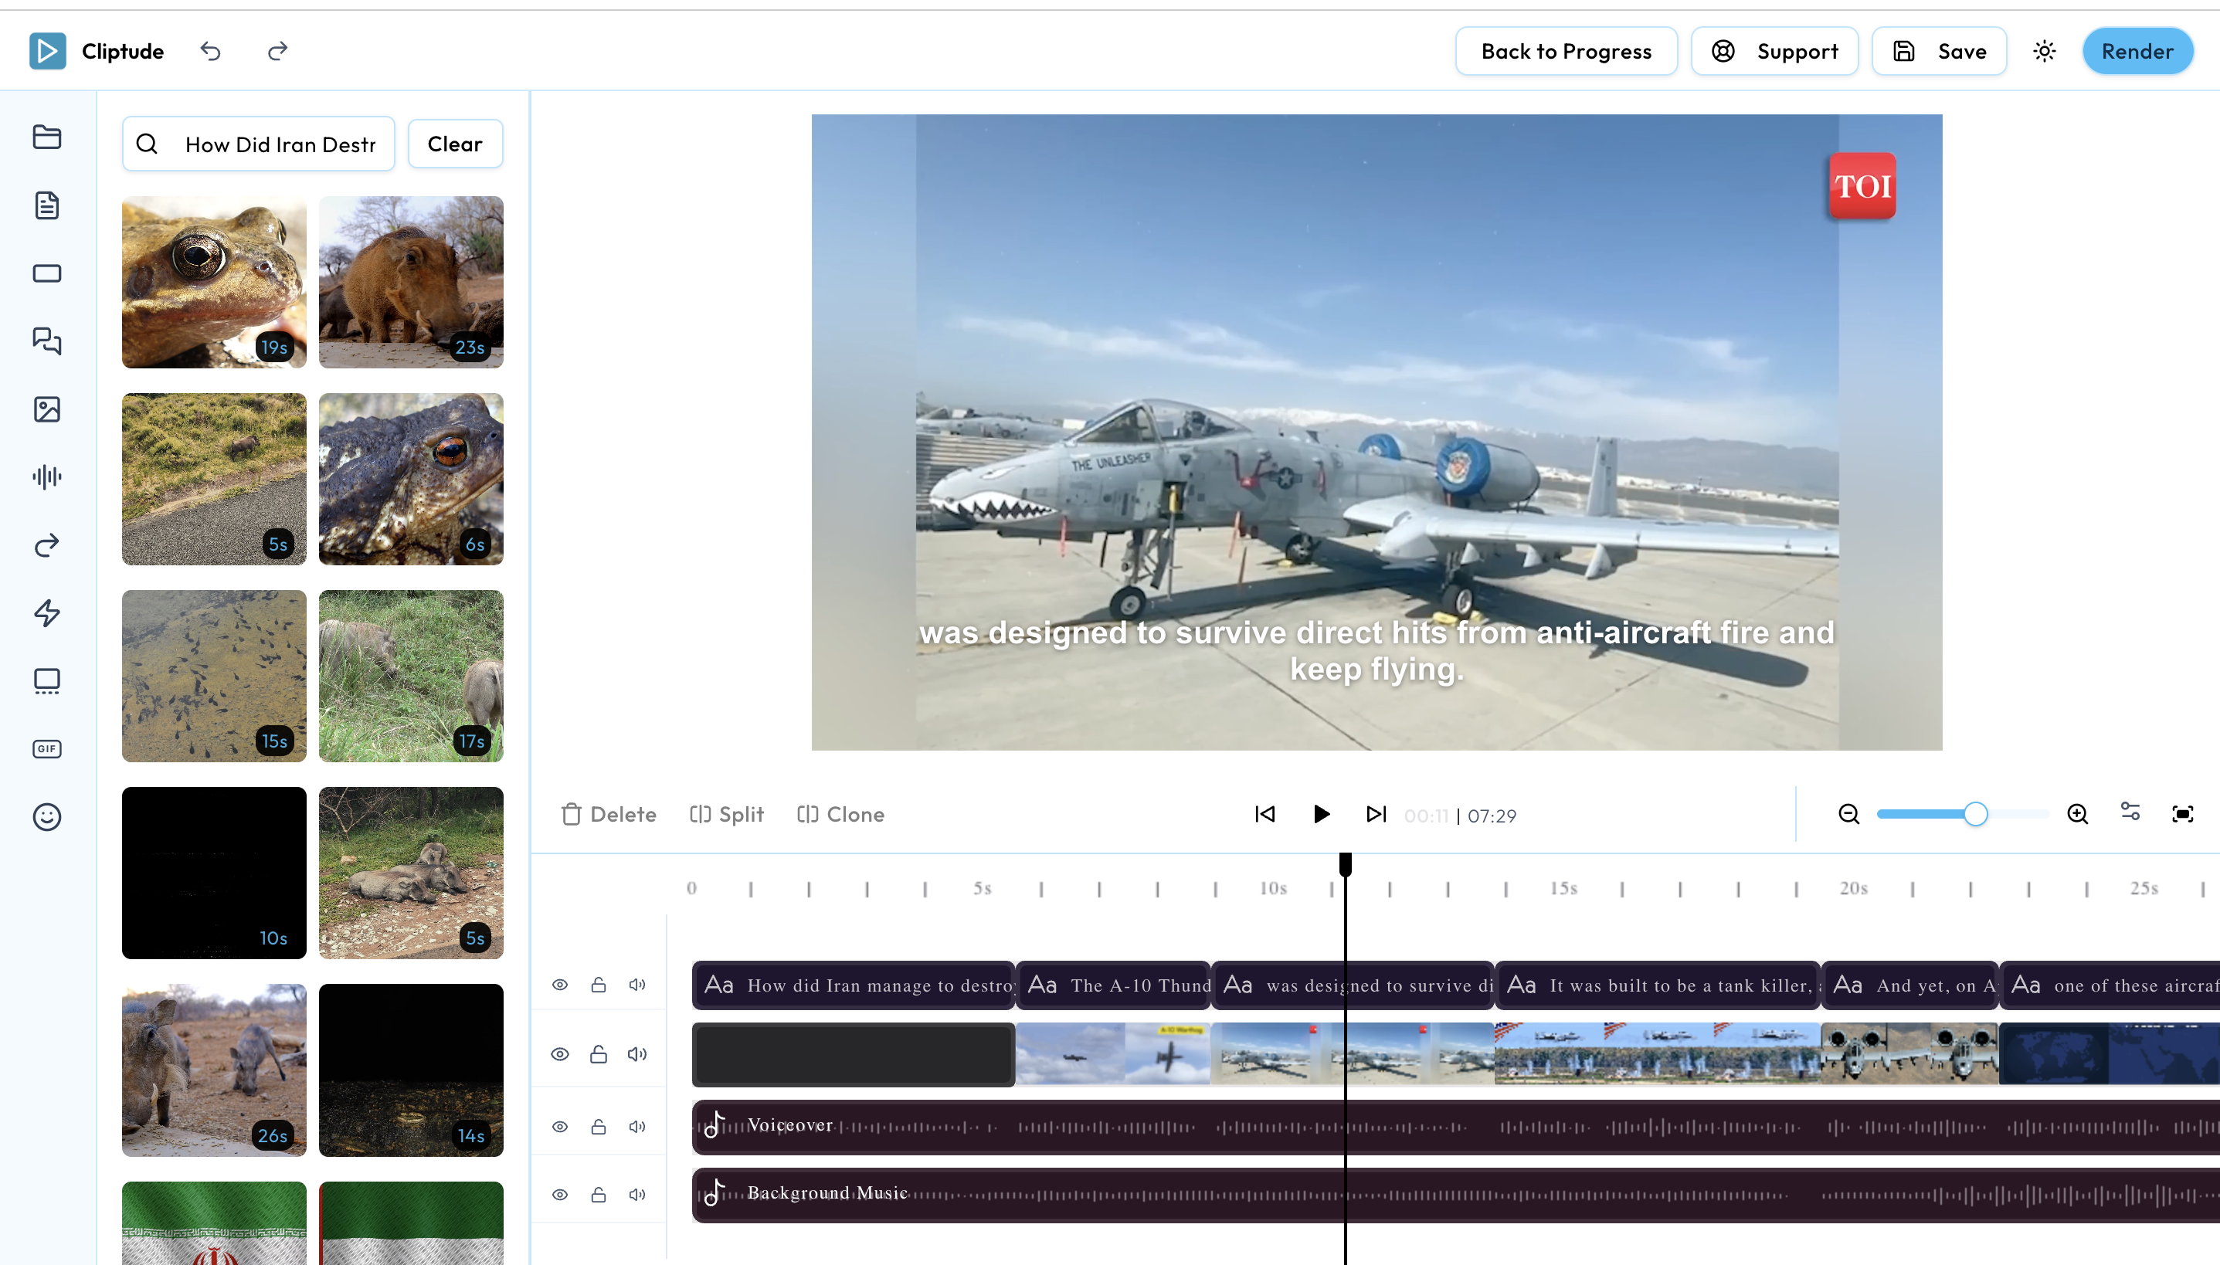Open the script document panel
2220x1265 pixels.
click(46, 205)
